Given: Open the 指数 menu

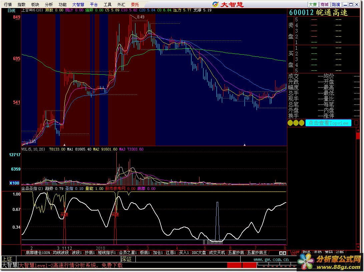Looking at the screenshot, I should [x=21, y=4].
